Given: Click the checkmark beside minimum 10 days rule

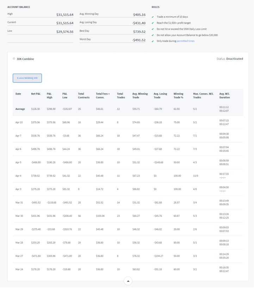Looking at the screenshot, I should coord(153,17).
